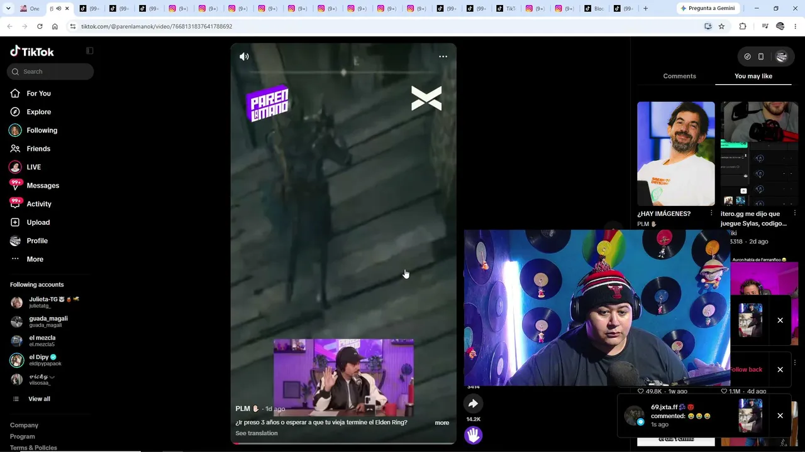Screen dimensions: 805x452
Task: Open the tab search dropdown arrow
Action: tap(8, 8)
